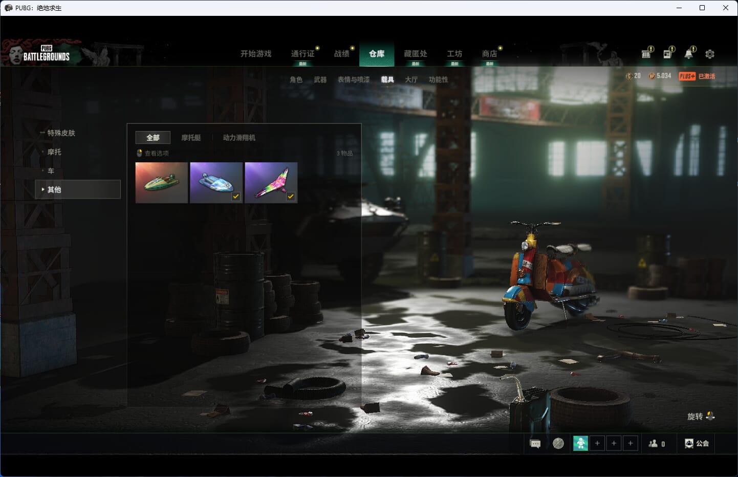Open the chat speech bubble icon

tap(535, 444)
